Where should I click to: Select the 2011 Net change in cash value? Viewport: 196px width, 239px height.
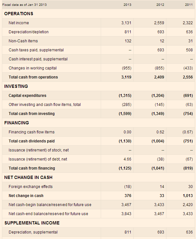click(187, 196)
